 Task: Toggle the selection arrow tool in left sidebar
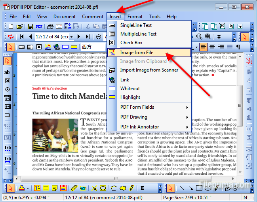point(7,61)
